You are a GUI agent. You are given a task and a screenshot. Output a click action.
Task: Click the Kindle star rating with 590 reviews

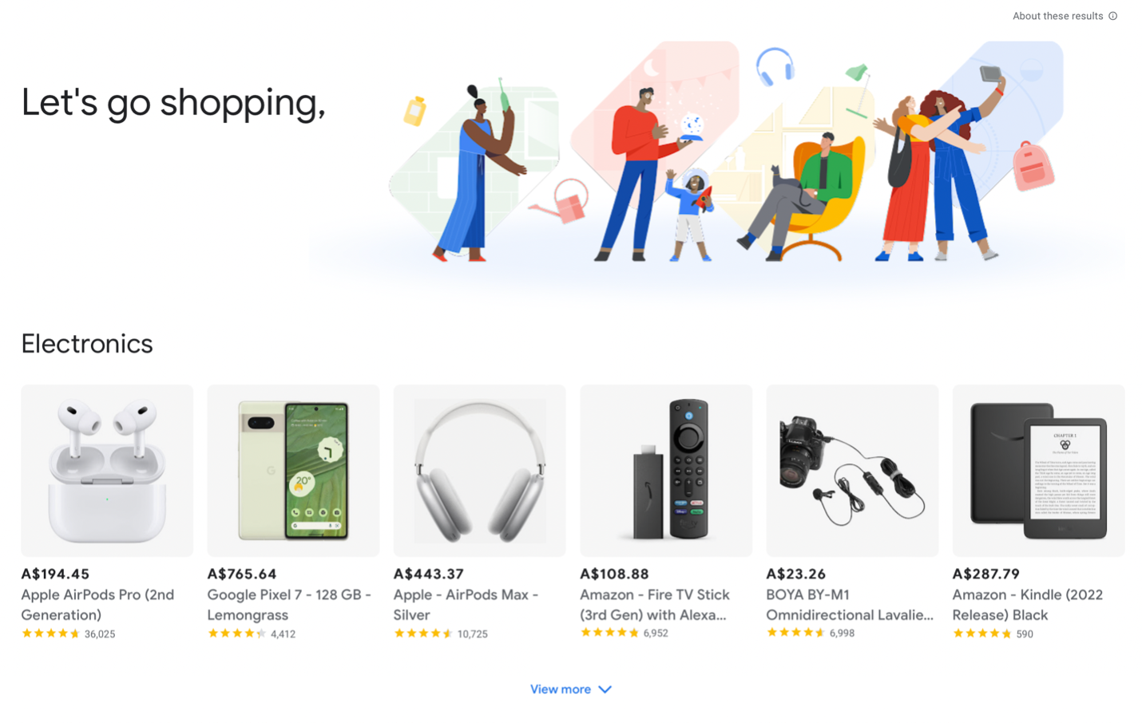(x=993, y=634)
